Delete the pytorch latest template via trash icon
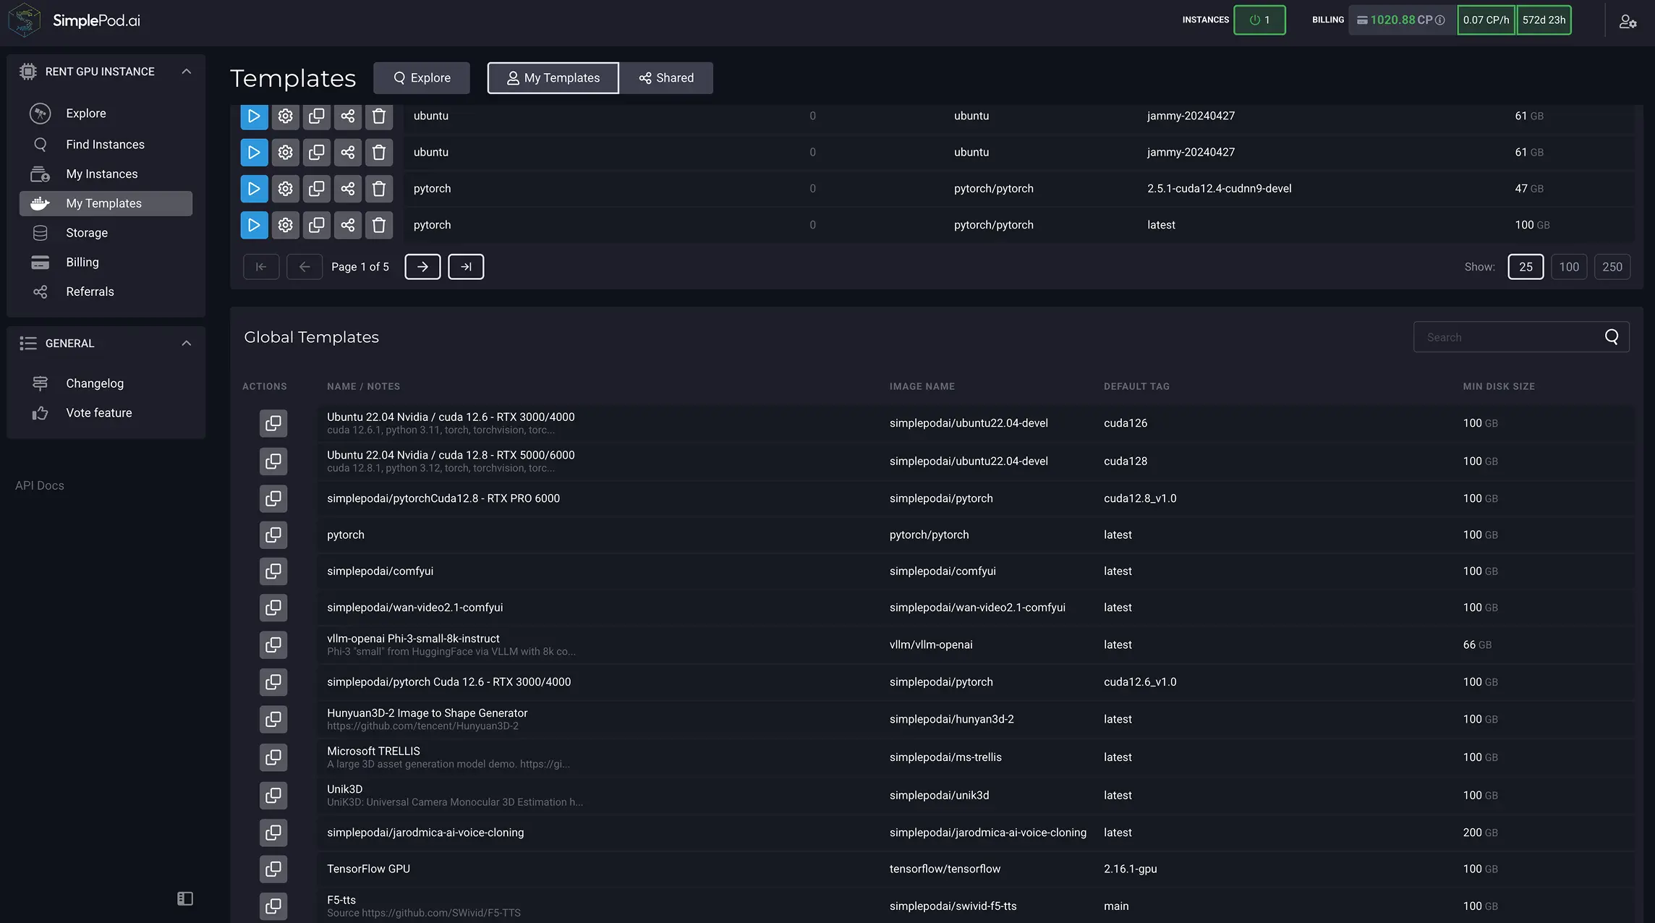Image resolution: width=1655 pixels, height=923 pixels. pos(378,225)
